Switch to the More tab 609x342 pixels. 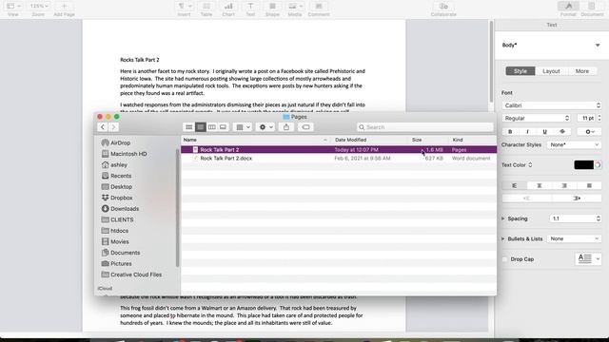[581, 71]
